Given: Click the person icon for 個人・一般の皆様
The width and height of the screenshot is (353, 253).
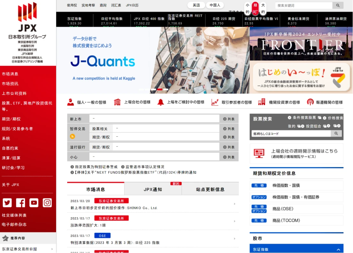Looking at the screenshot, I should tap(70, 102).
